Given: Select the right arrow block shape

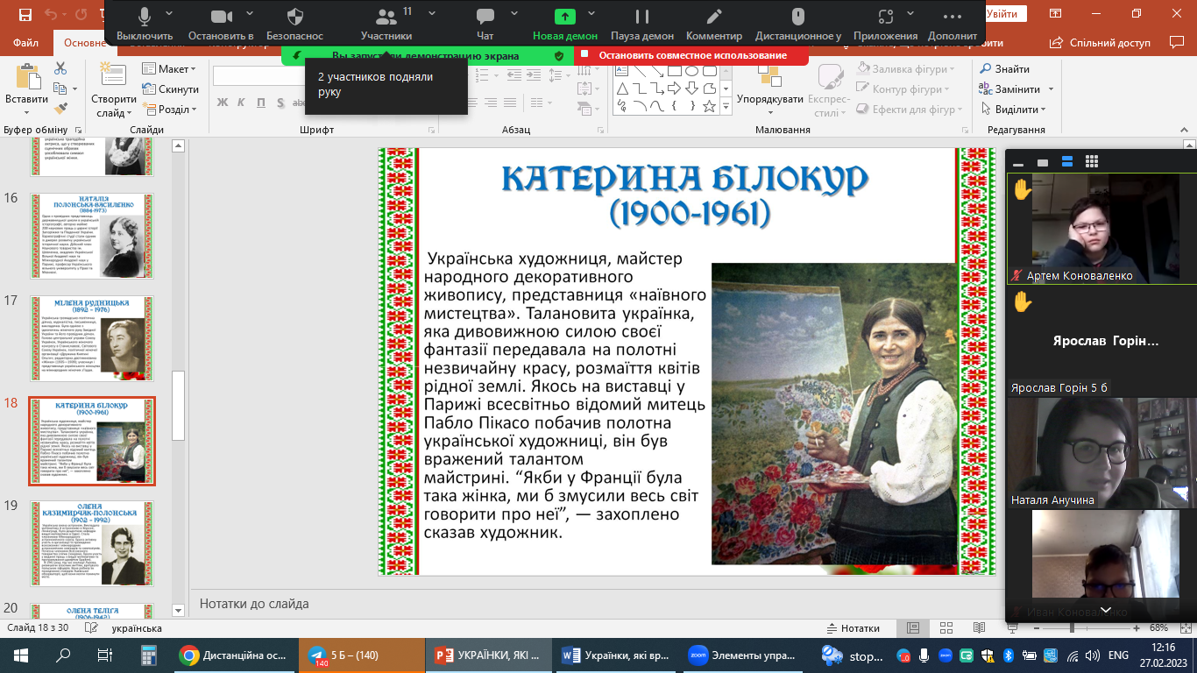Looking at the screenshot, I should [x=674, y=89].
